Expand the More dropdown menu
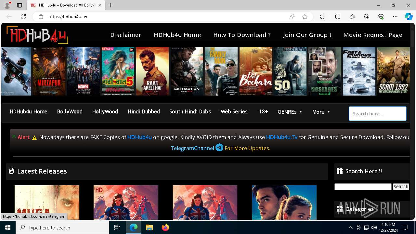416x234 pixels. pyautogui.click(x=321, y=112)
